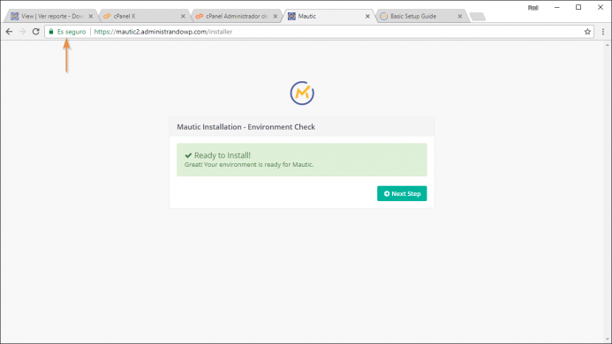
Task: Click the Next Step button
Action: click(x=402, y=193)
